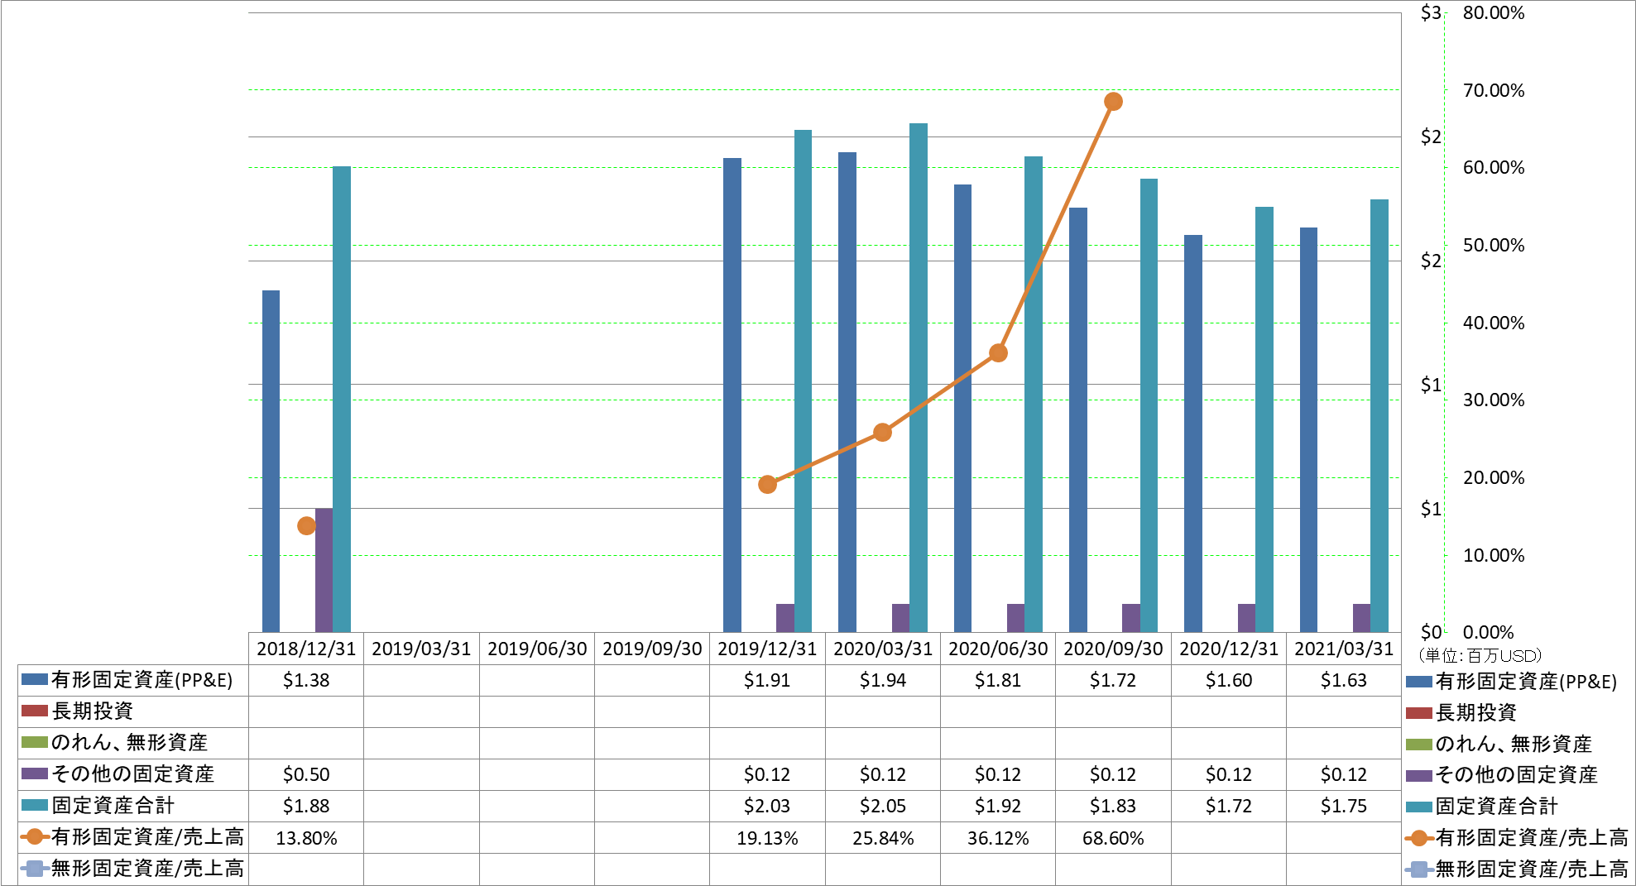Click the 2020/03/31 date column header
Screen dimensions: 1636x886
883,649
